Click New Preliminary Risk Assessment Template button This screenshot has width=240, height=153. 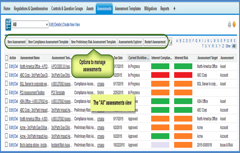[93, 42]
